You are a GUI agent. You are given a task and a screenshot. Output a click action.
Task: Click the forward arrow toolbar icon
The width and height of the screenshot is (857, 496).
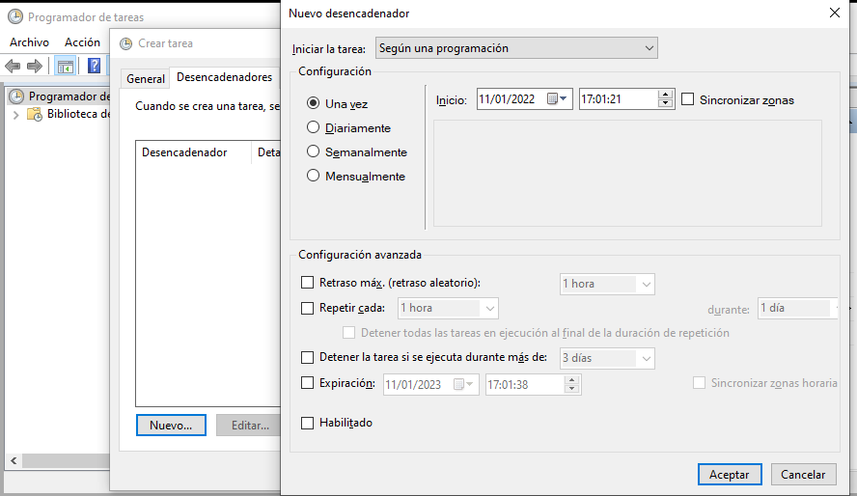35,66
